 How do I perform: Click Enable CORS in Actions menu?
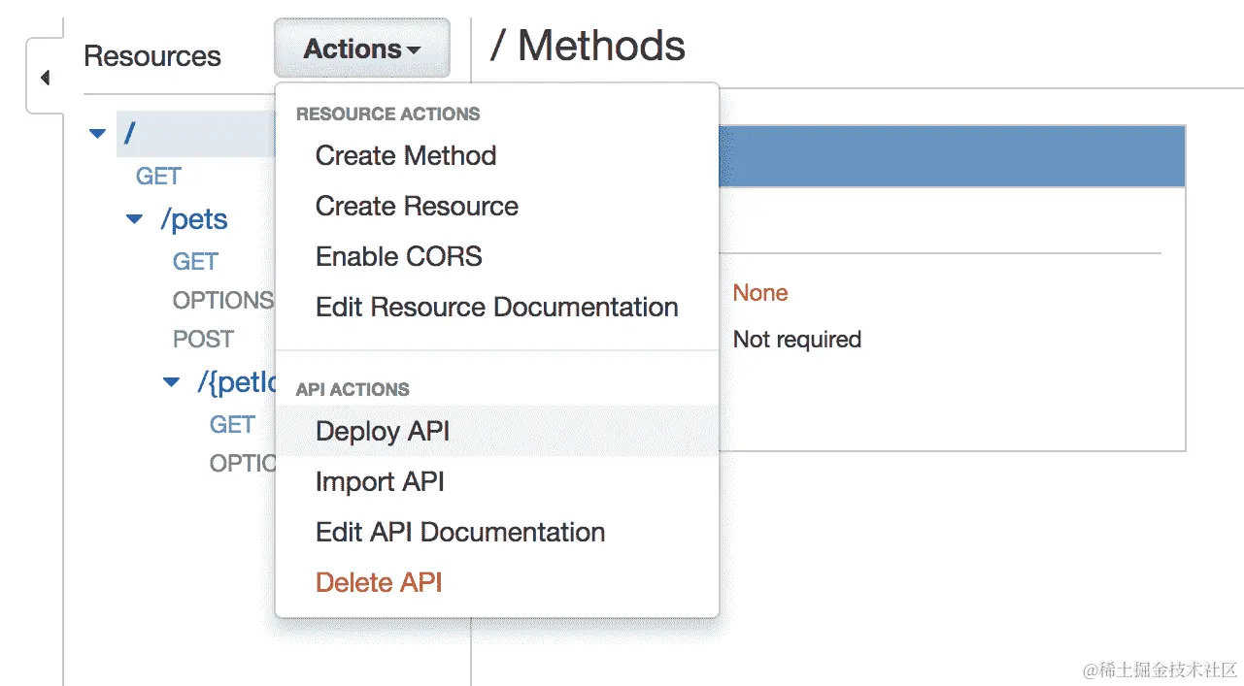coord(398,256)
